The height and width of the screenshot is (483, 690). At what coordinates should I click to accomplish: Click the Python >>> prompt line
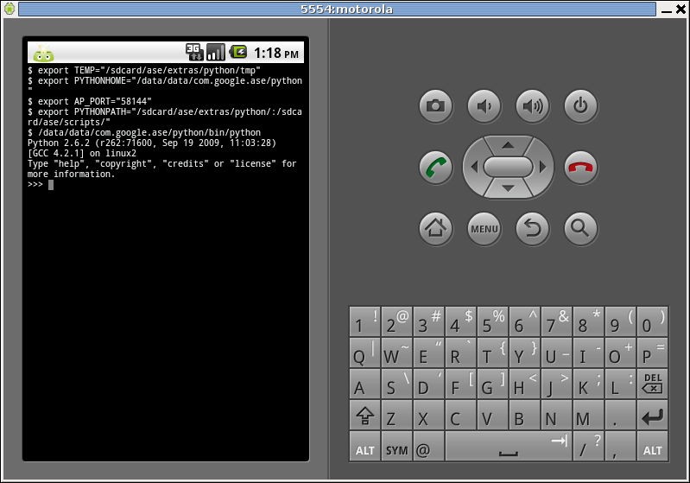(41, 185)
